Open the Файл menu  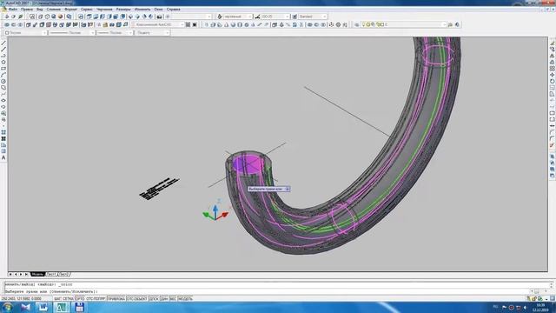(13, 10)
